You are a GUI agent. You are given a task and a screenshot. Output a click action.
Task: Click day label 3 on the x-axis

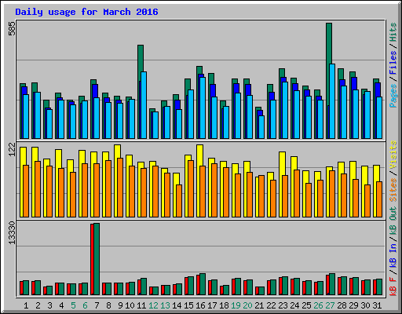point(49,305)
